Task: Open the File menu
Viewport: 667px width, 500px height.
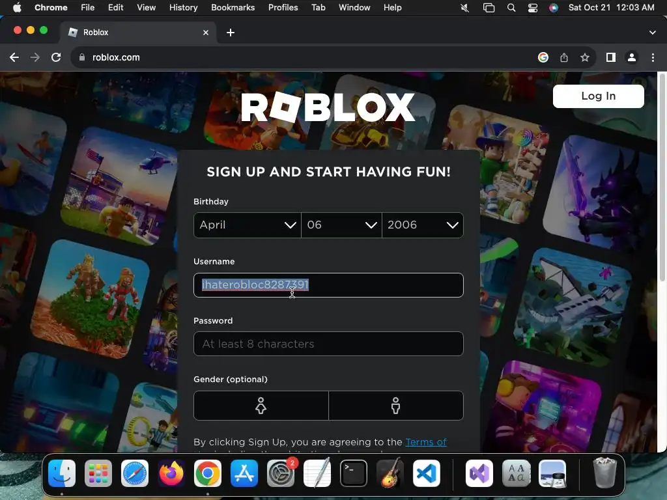Action: click(88, 8)
